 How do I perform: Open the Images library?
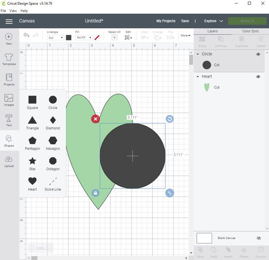point(9,100)
